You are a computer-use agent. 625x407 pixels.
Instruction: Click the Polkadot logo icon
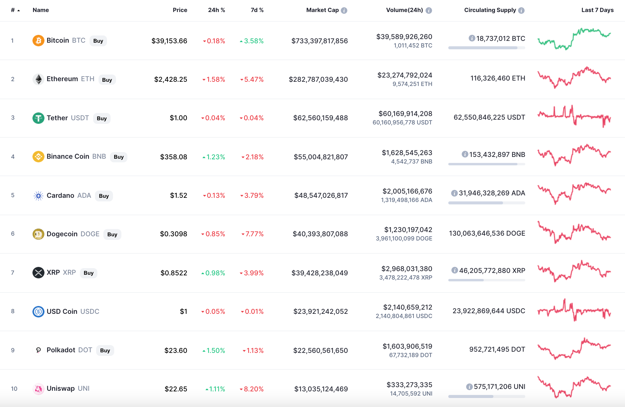point(38,350)
